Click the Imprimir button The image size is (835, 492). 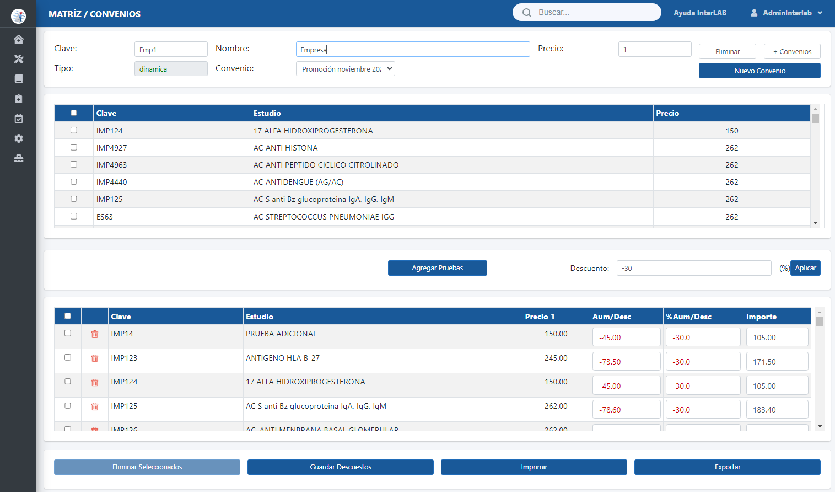point(534,467)
